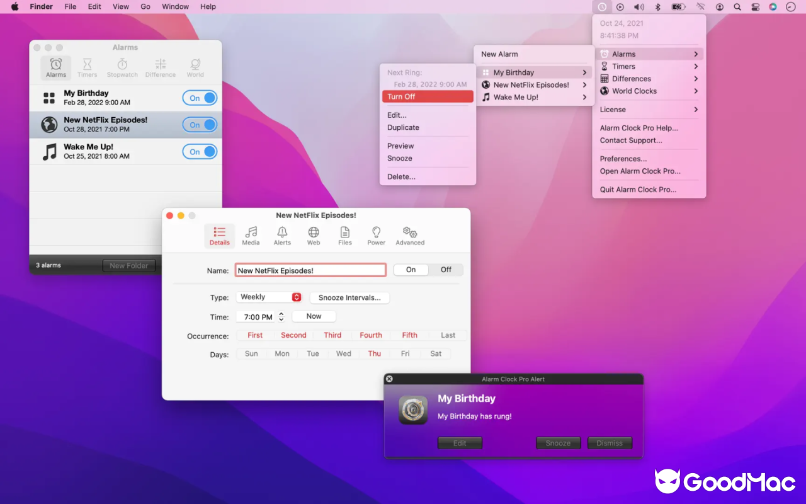Viewport: 806px width, 504px height.
Task: Toggle the New NetFlix Episodes alarm switch
Action: pyautogui.click(x=200, y=125)
